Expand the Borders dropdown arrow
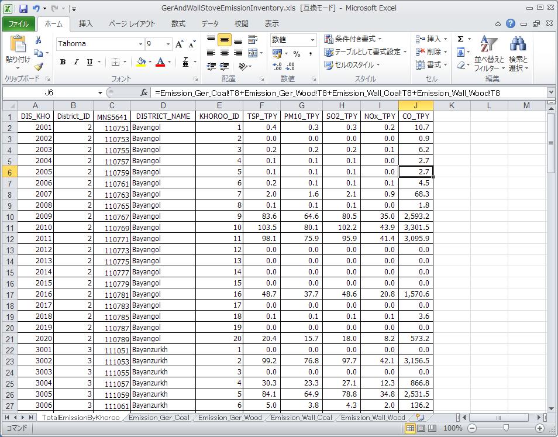The width and height of the screenshot is (558, 437). [x=125, y=62]
